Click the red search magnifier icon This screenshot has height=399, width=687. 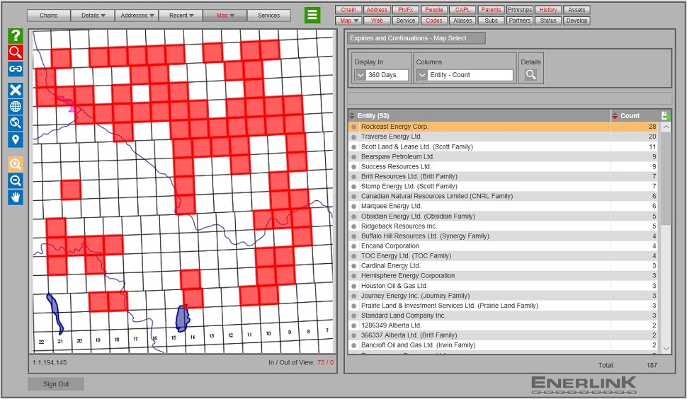click(16, 52)
